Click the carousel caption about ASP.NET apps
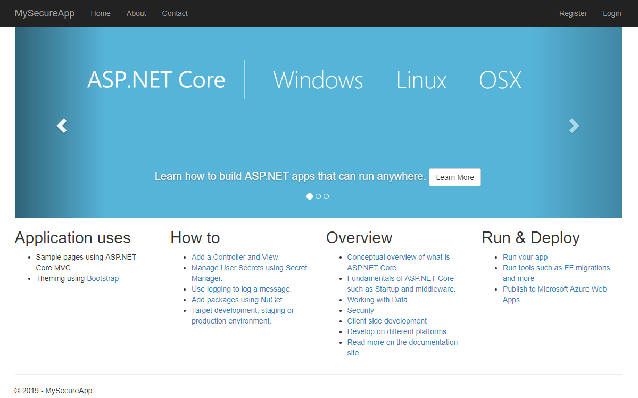This screenshot has height=398, width=638. coord(290,176)
